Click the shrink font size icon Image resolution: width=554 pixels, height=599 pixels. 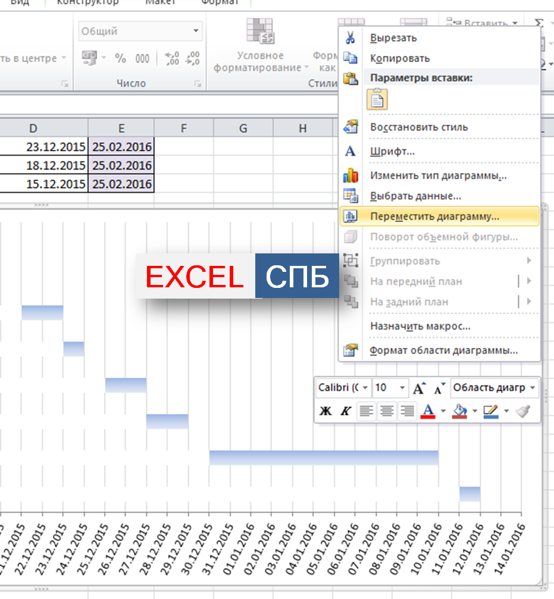[439, 388]
